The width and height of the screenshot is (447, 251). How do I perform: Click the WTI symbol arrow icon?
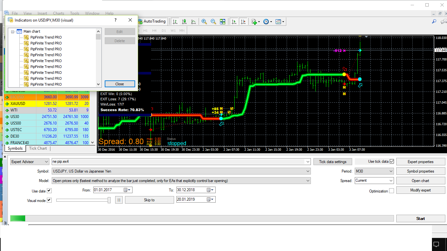[x=7, y=110]
